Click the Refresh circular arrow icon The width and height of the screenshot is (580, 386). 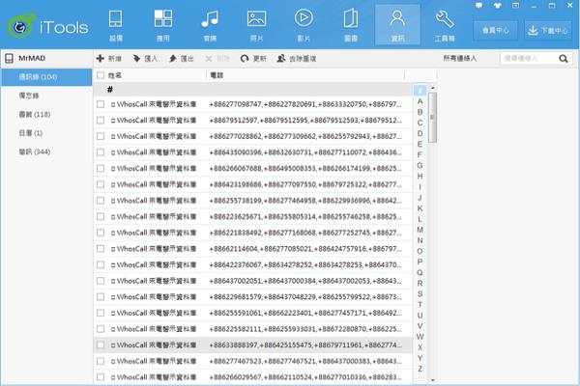point(245,58)
